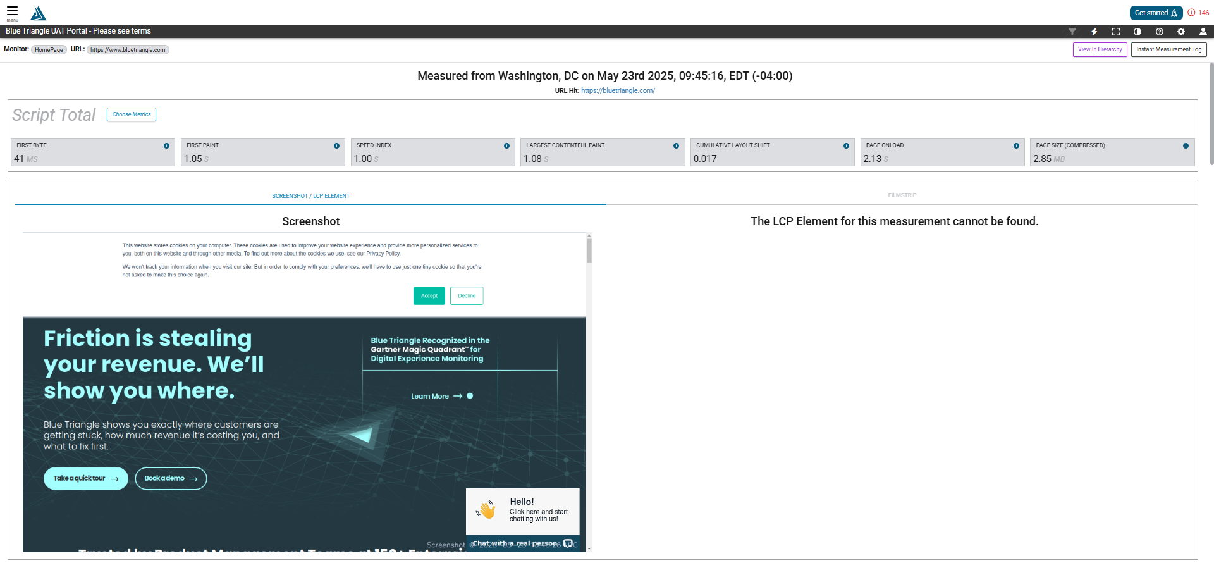Click the Get started rocket button
The image size is (1214, 563).
click(1156, 13)
